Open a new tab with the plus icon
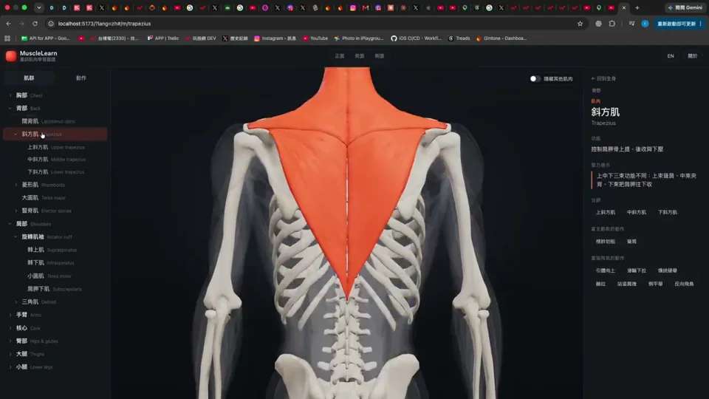 click(637, 7)
